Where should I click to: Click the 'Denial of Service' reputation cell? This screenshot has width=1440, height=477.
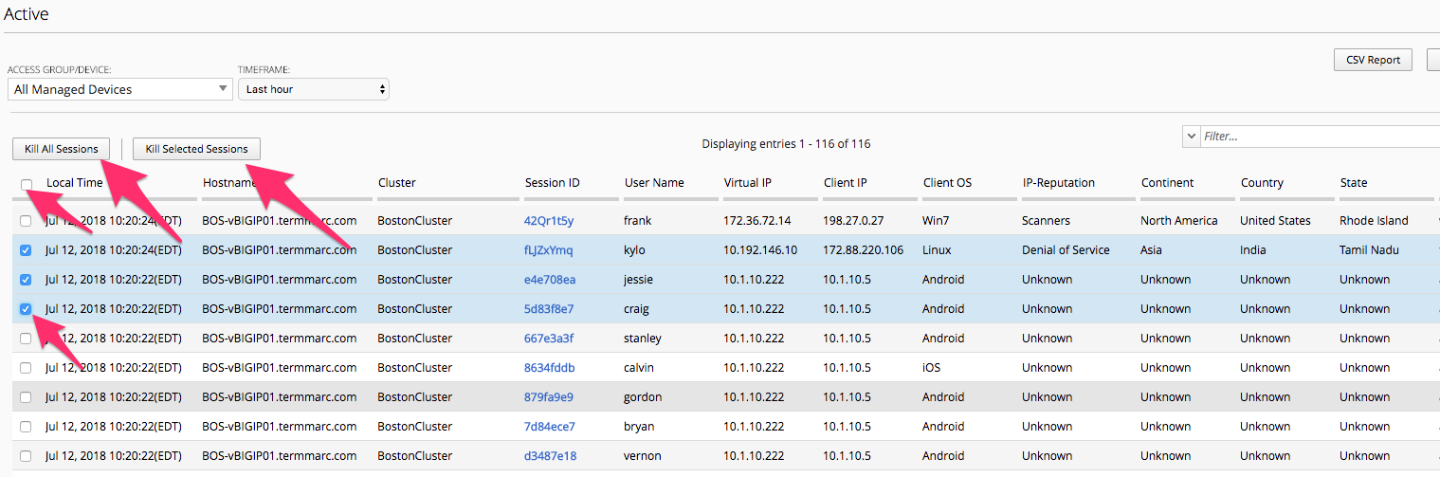(1066, 250)
